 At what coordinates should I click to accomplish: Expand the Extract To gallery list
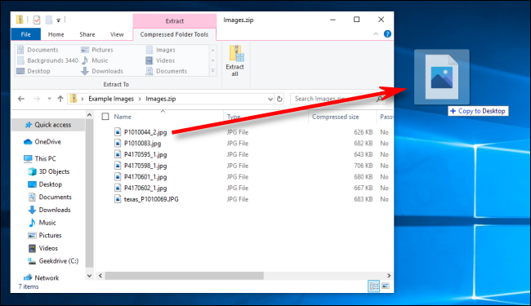click(212, 71)
